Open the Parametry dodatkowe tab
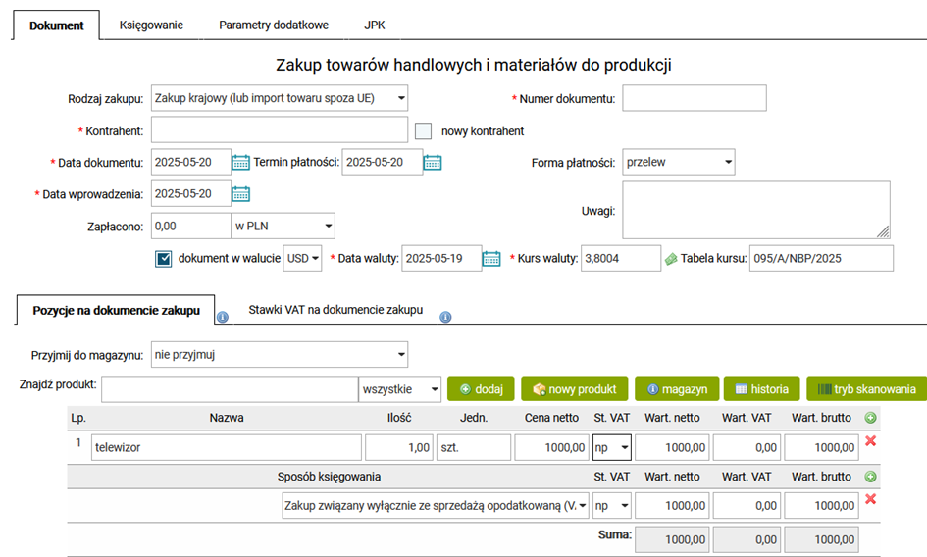 point(274,25)
